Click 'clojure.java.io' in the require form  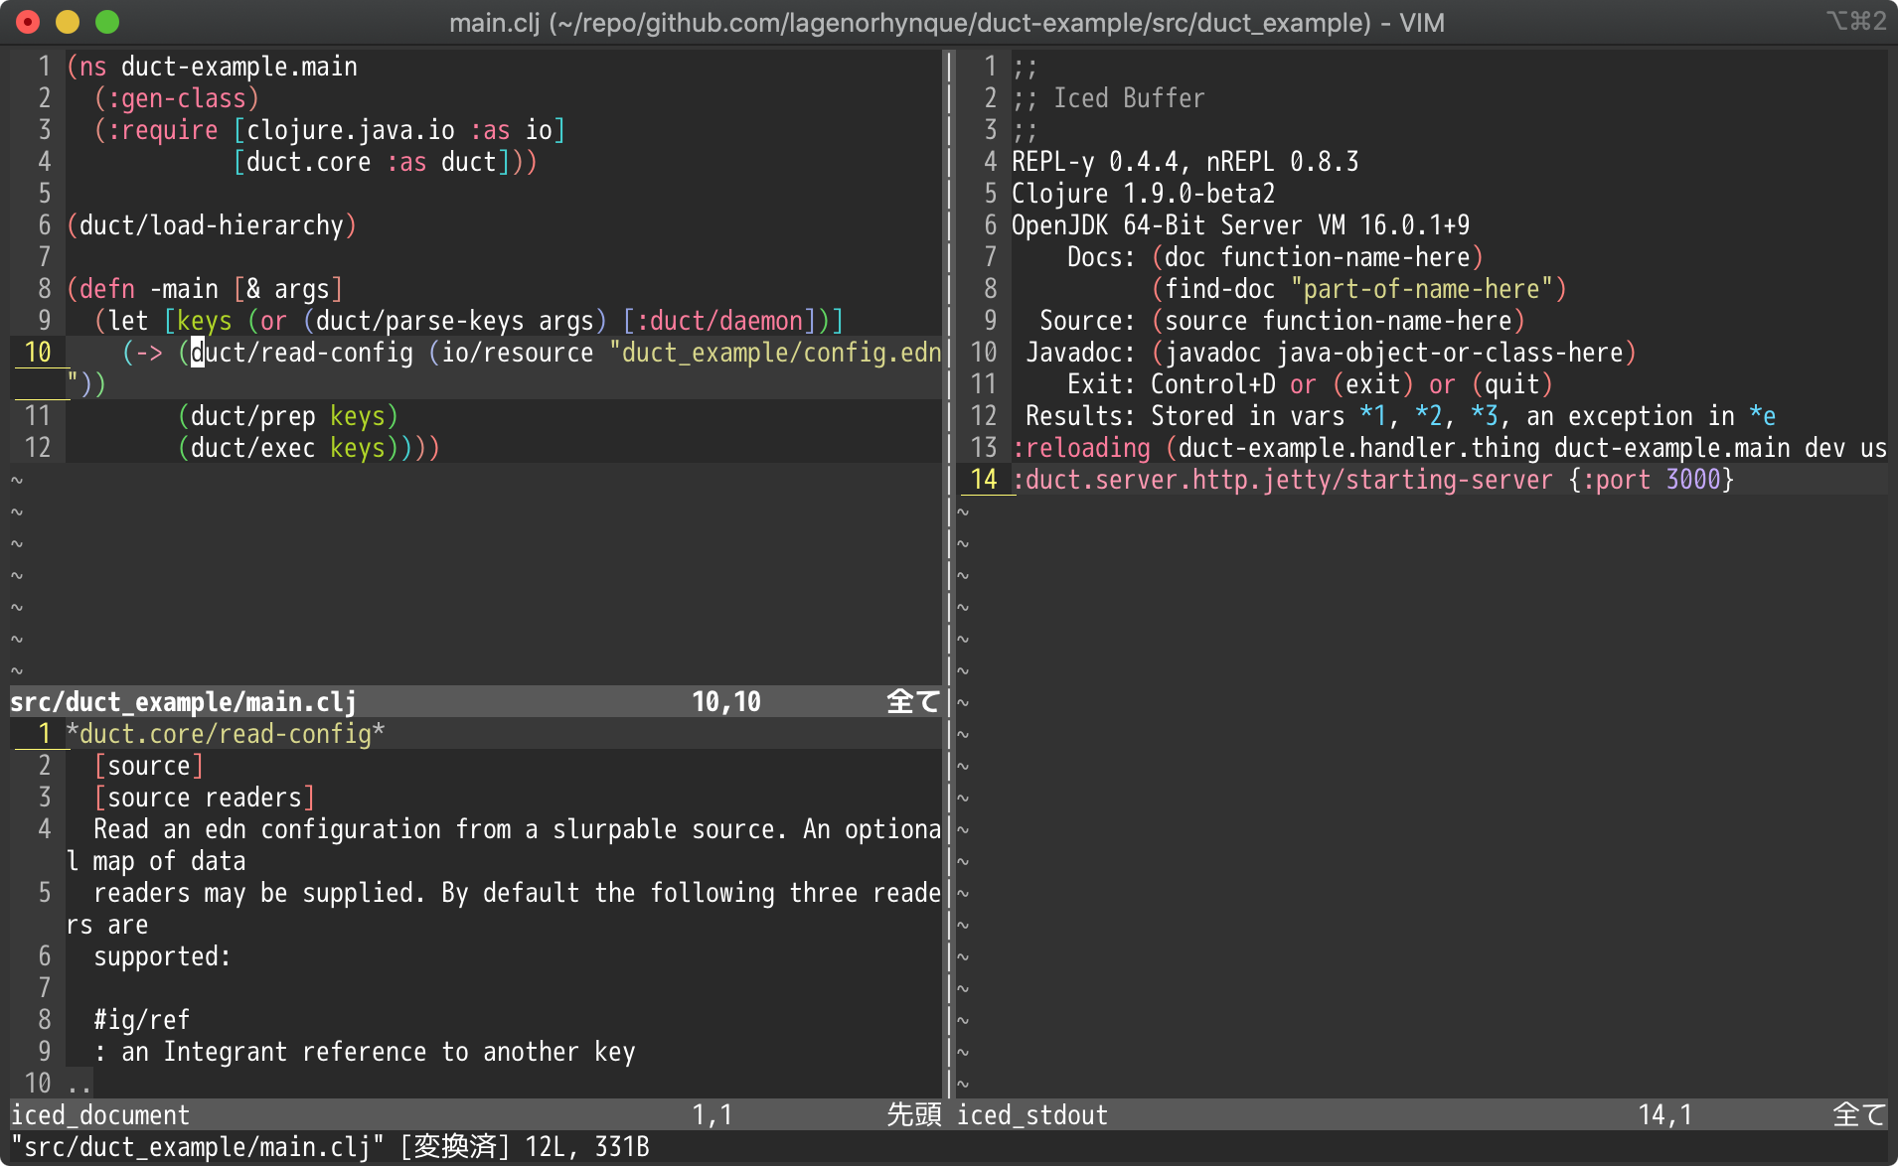351,130
